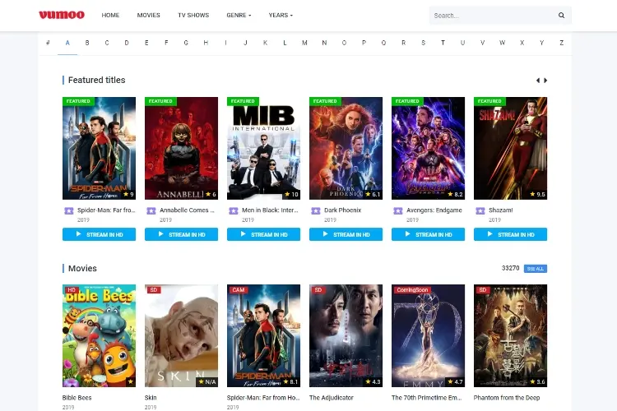Stream Spider-Man: Far from Home in HD
Image resolution: width=617 pixels, height=411 pixels.
tap(99, 234)
